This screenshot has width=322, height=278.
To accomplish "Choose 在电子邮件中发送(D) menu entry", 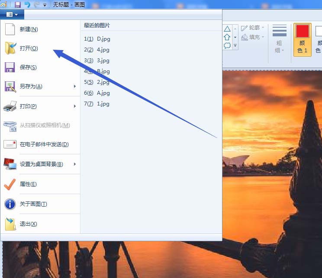I will (41, 144).
